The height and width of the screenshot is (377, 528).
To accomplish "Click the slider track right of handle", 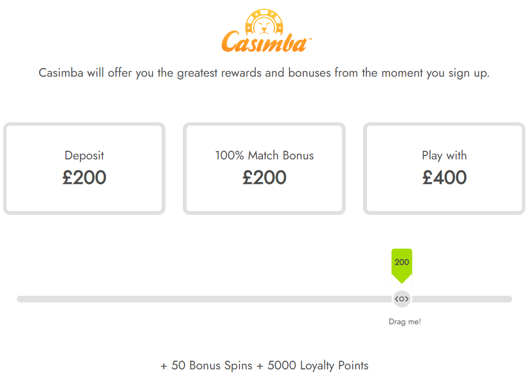I will (462, 299).
